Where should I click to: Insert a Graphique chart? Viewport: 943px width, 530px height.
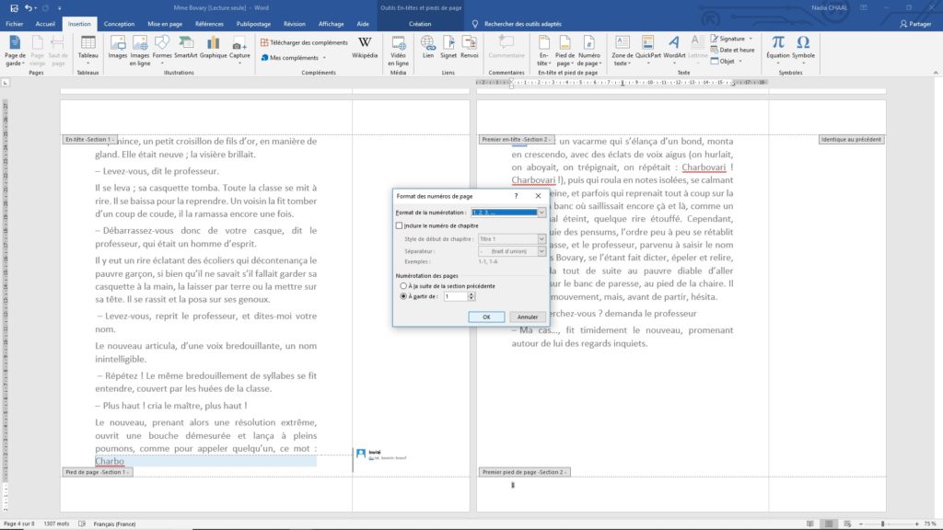pos(213,48)
